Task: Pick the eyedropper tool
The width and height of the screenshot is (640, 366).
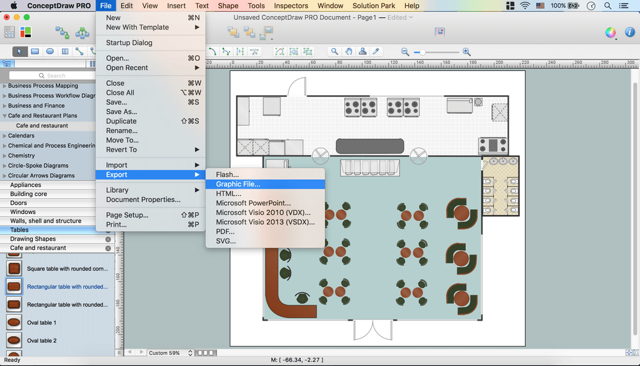Action: pyautogui.click(x=377, y=52)
